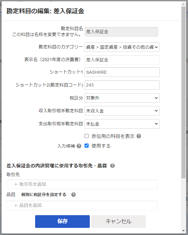Viewport: 188px width, 235px height.
Task: Click help icon next to 赤伝用の科目を表示
Action: 139,136
